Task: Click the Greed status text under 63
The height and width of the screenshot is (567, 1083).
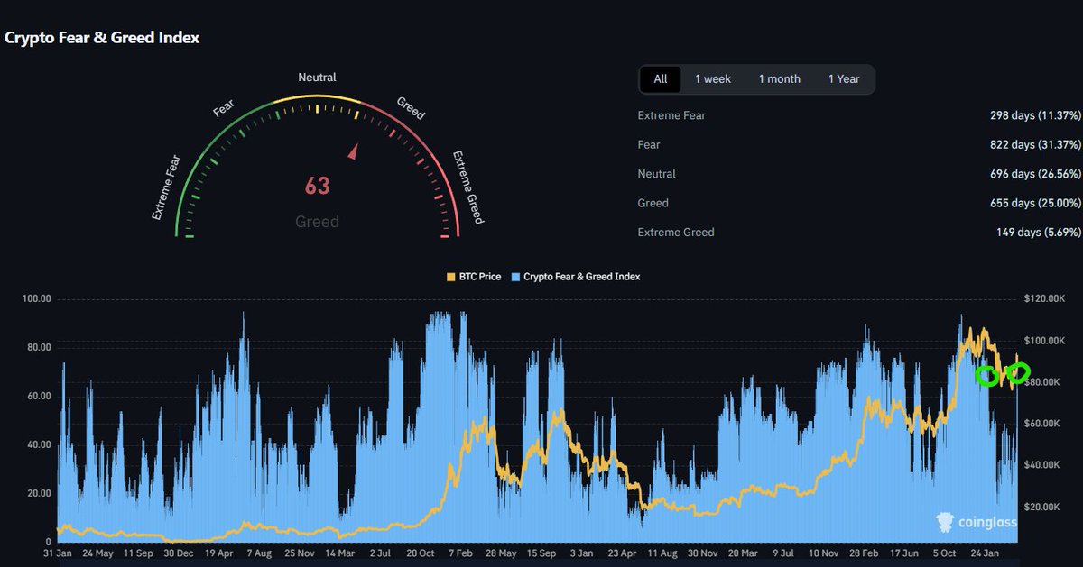Action: (317, 222)
